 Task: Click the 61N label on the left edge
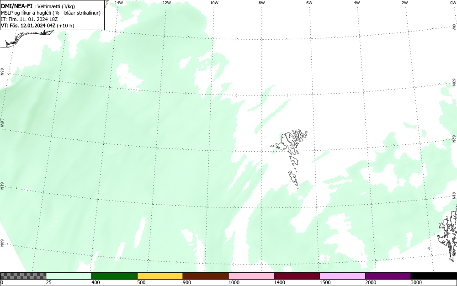pos(2,186)
